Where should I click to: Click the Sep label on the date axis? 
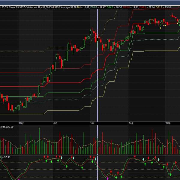(x=168, y=123)
